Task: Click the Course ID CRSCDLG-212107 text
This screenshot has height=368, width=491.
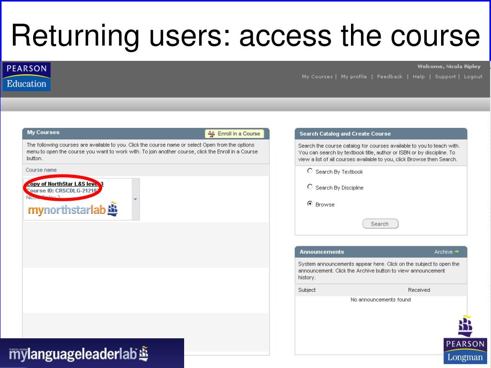Action: click(63, 191)
